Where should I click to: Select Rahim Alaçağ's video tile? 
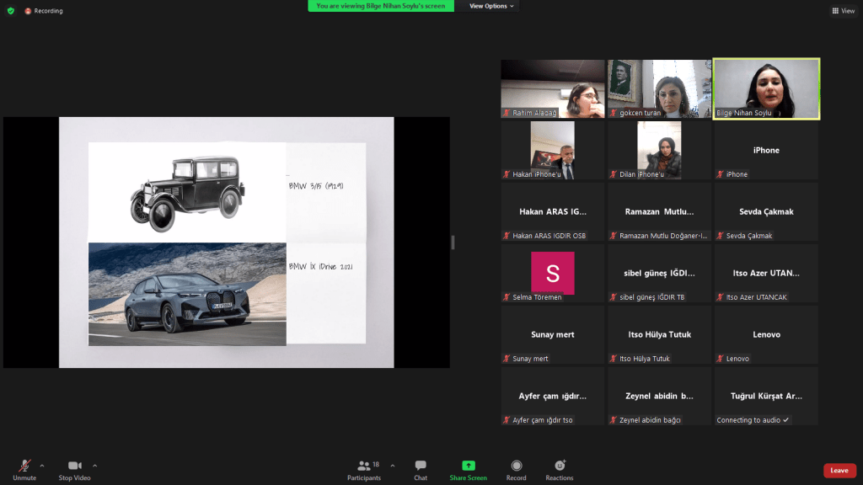553,88
